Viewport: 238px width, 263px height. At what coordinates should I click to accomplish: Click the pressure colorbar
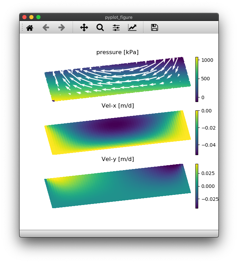click(x=197, y=79)
